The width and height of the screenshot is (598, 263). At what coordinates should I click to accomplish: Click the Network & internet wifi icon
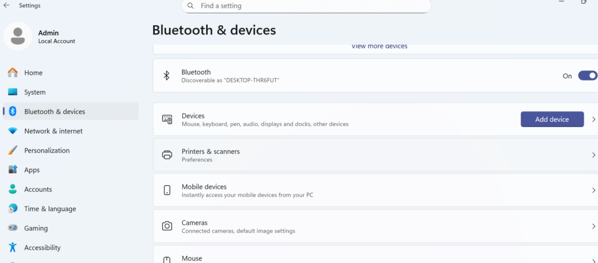[13, 131]
